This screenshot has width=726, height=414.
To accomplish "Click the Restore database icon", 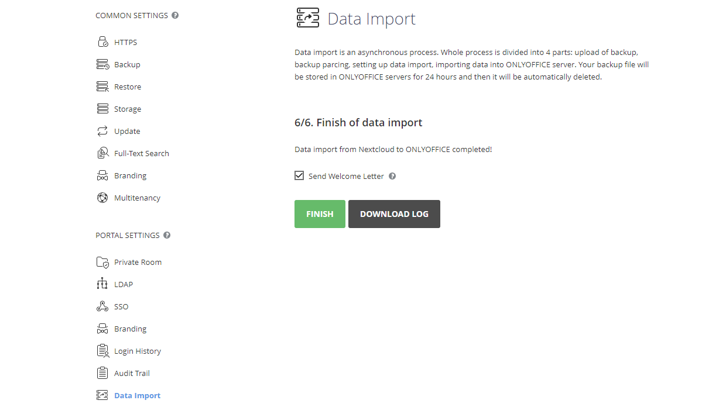I will coord(102,86).
